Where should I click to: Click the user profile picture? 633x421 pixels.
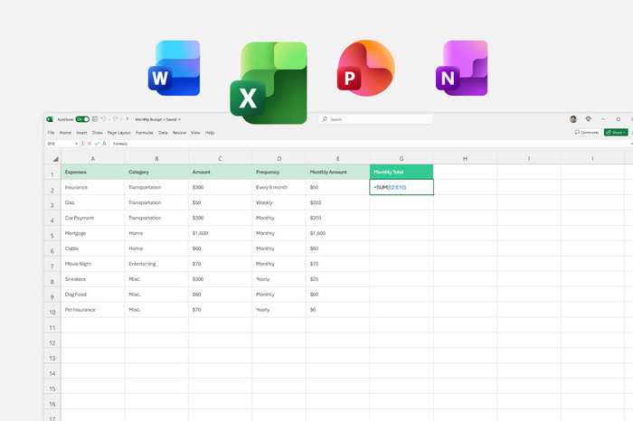573,119
